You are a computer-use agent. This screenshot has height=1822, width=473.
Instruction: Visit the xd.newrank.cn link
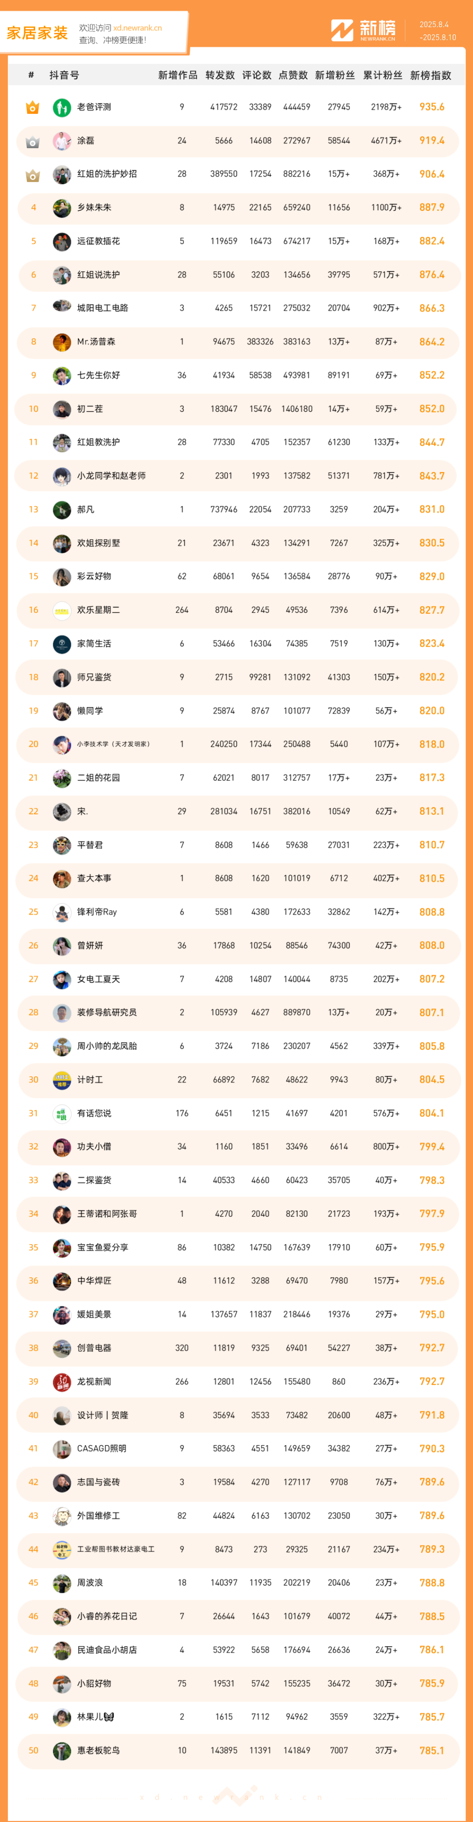pos(137,28)
